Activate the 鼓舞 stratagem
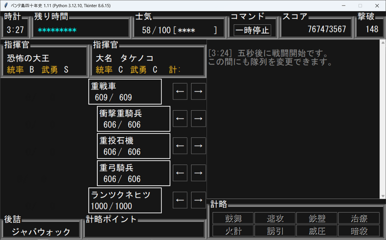This screenshot has height=240, width=386. (233, 218)
